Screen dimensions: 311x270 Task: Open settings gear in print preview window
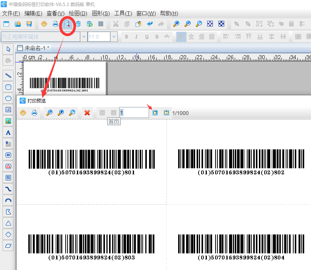click(23, 113)
